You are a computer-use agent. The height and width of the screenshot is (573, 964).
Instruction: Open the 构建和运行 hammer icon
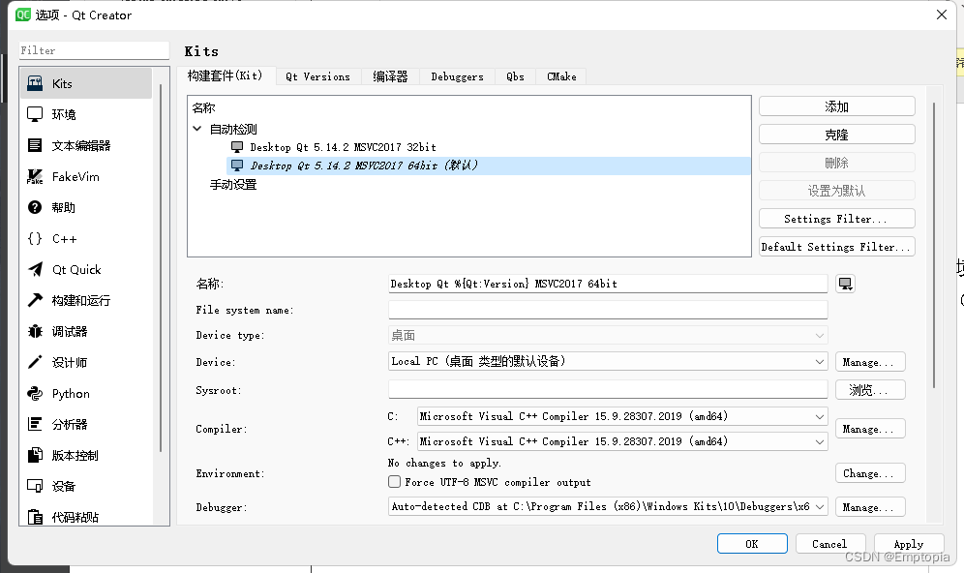click(x=35, y=300)
